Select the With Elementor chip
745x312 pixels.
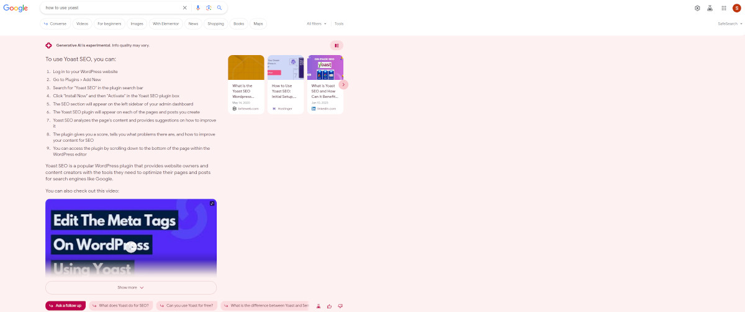[166, 24]
